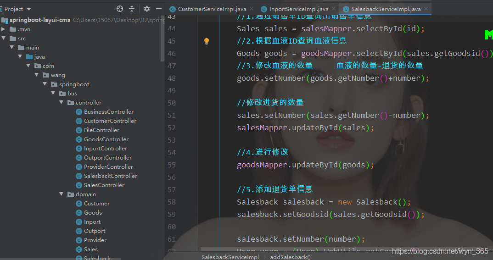This screenshot has width=493, height=260.
Task: Open the ProviderController class file
Action: click(x=108, y=167)
